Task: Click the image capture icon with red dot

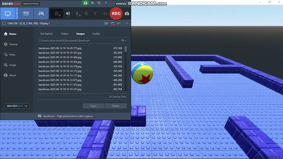Action: [113, 23]
